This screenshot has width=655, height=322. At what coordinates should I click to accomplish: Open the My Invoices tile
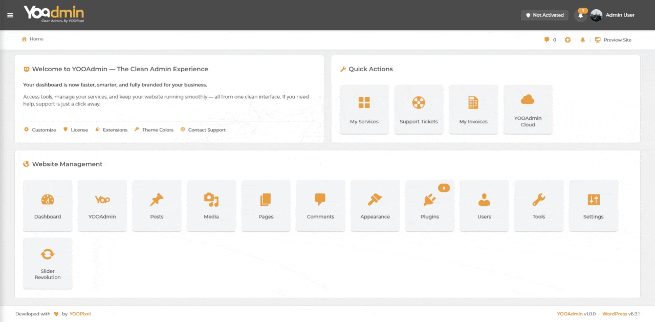click(x=473, y=110)
